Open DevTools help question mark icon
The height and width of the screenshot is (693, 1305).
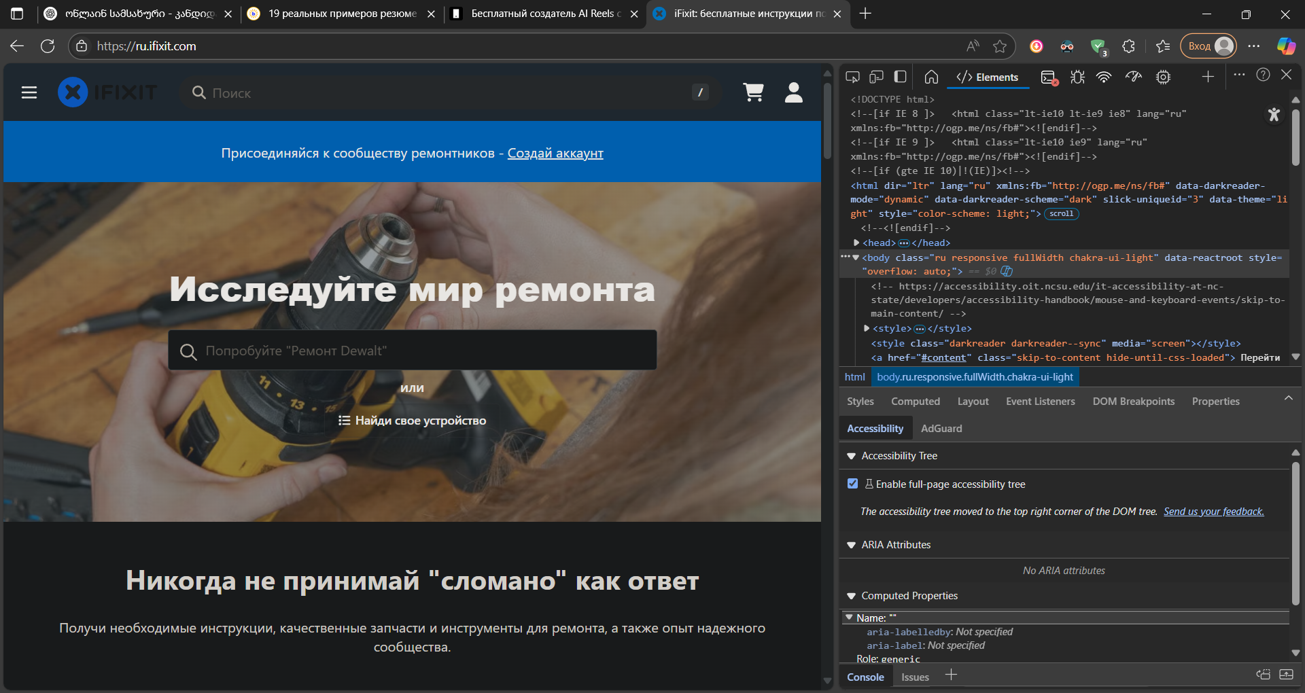pyautogui.click(x=1263, y=75)
